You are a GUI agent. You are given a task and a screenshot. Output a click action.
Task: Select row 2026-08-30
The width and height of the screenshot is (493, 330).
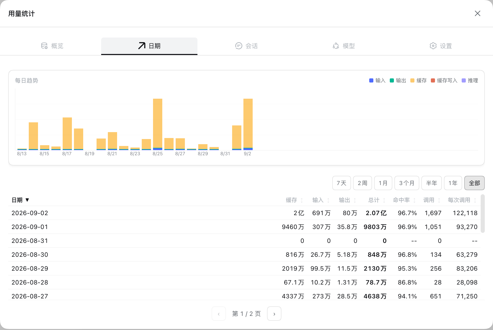pyautogui.click(x=244, y=255)
